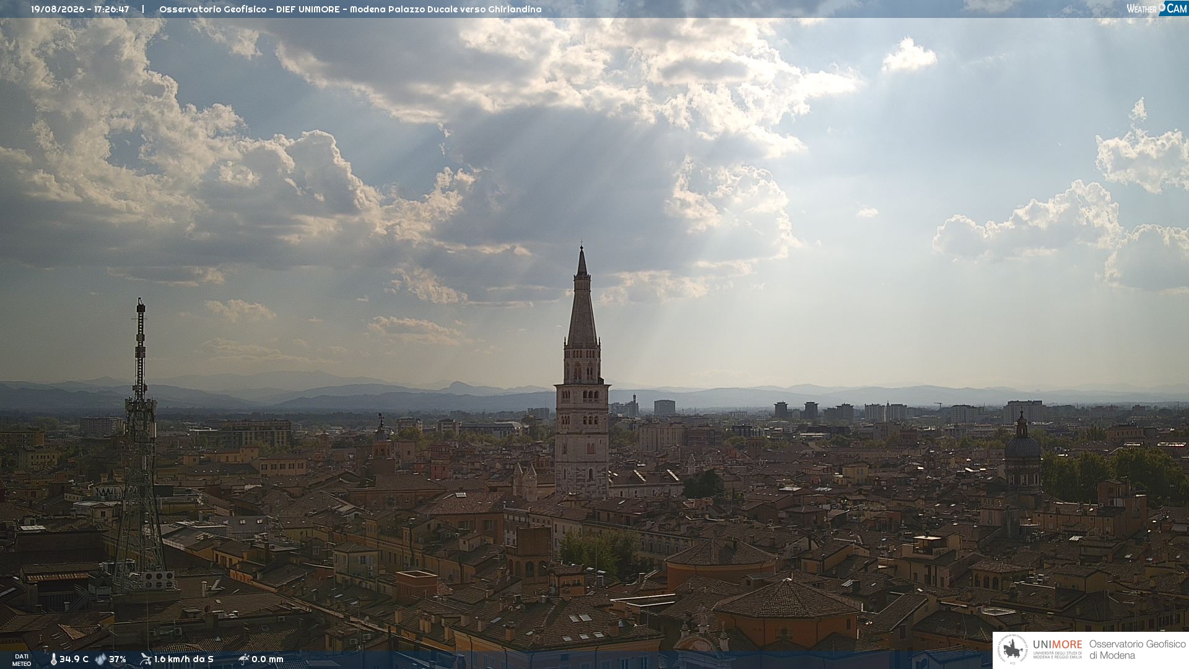Click the UNIMORE university crest emblem
Viewport: 1189px width, 669px height.
click(x=1013, y=650)
